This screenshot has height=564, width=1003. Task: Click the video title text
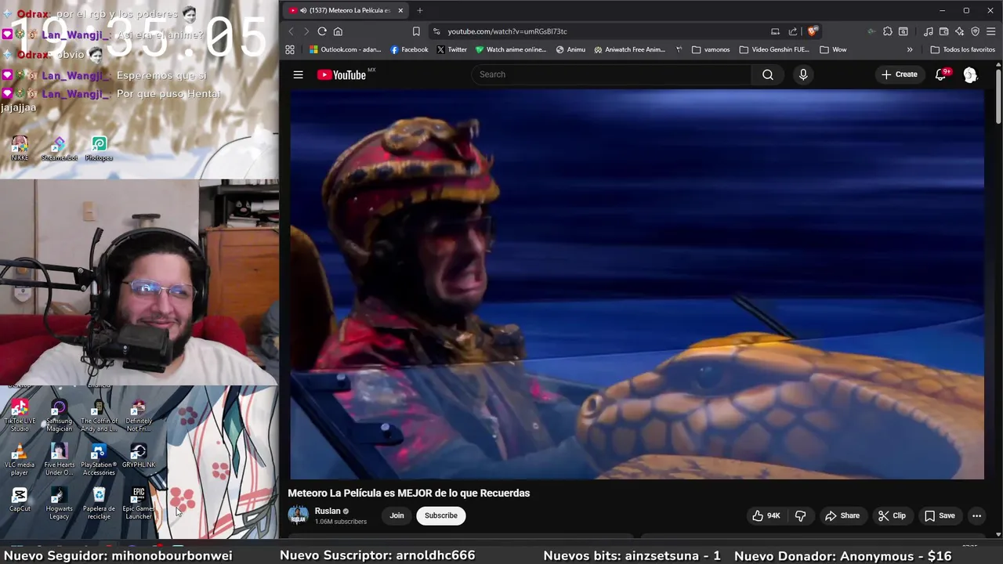point(409,493)
